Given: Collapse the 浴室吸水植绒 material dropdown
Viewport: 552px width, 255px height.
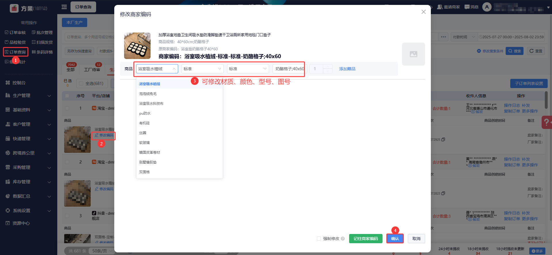Looking at the screenshot, I should [x=157, y=69].
